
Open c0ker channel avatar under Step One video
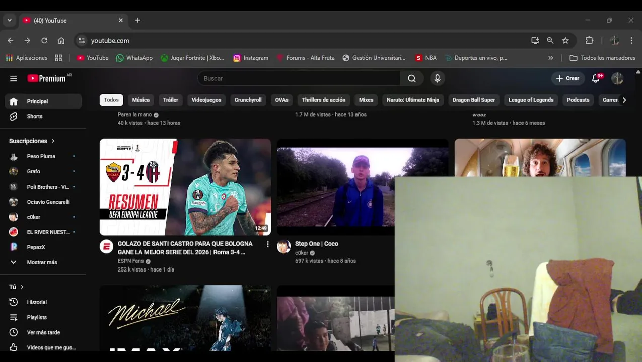pos(284,246)
